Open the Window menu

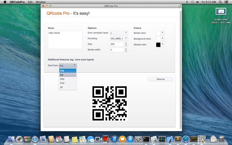tap(41, 2)
